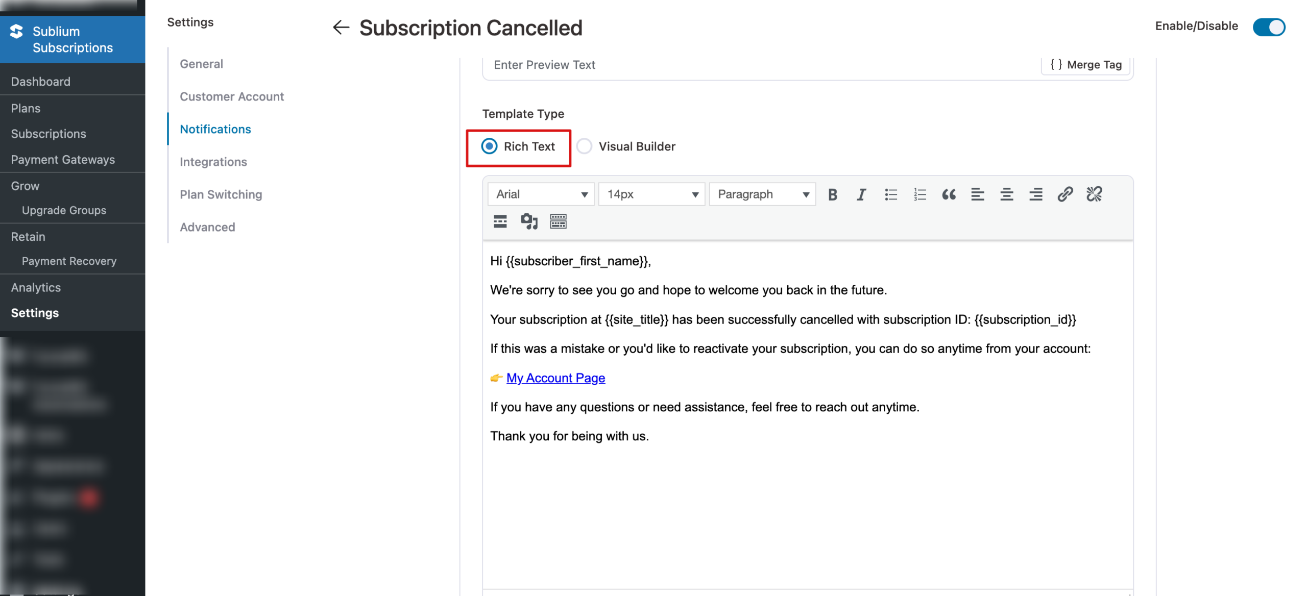Insert a hyperlink in the editor
The width and height of the screenshot is (1307, 596).
1065,194
